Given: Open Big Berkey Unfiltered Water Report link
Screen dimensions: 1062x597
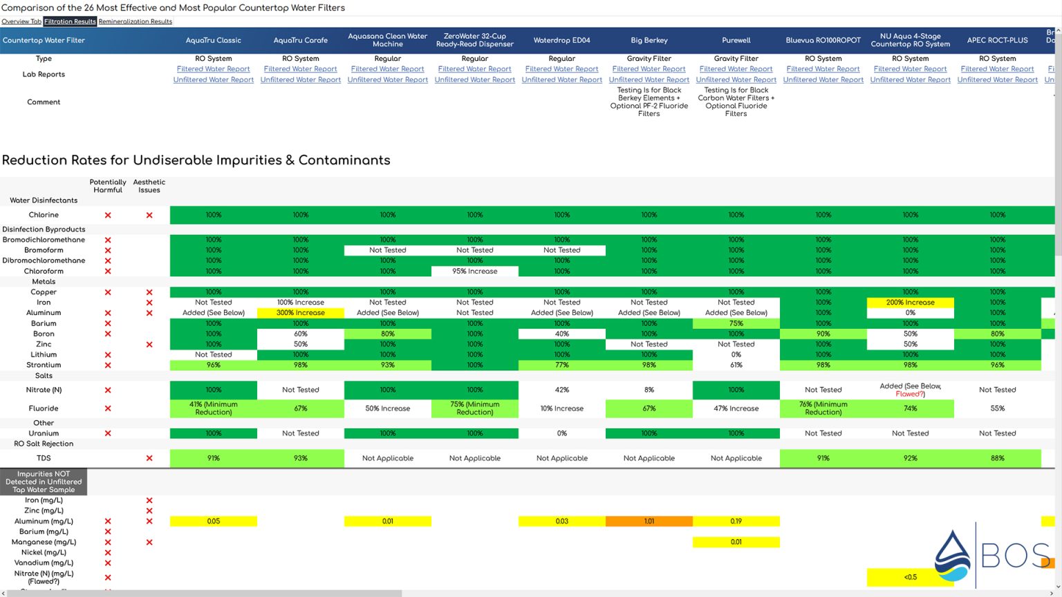Looking at the screenshot, I should 649,79.
